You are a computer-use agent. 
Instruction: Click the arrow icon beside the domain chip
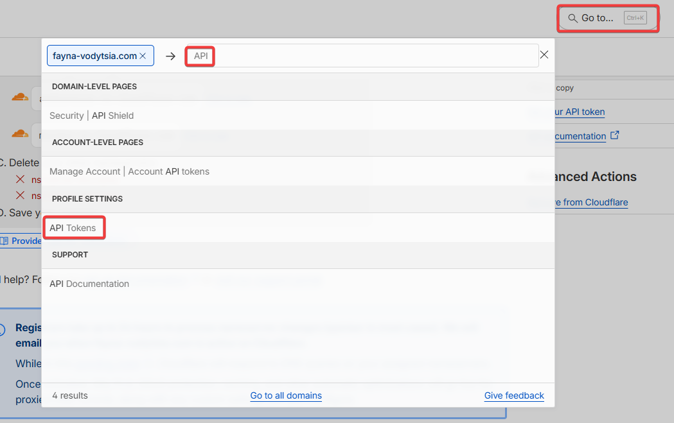click(x=170, y=56)
